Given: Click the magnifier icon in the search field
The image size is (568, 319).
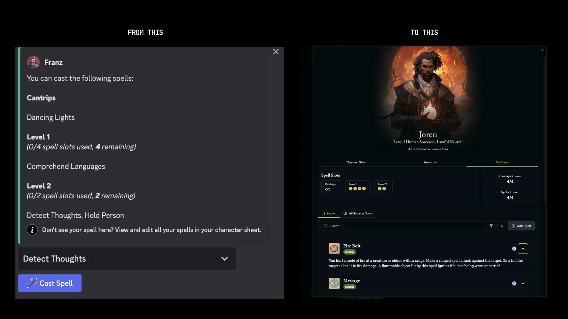Looking at the screenshot, I should (325, 226).
